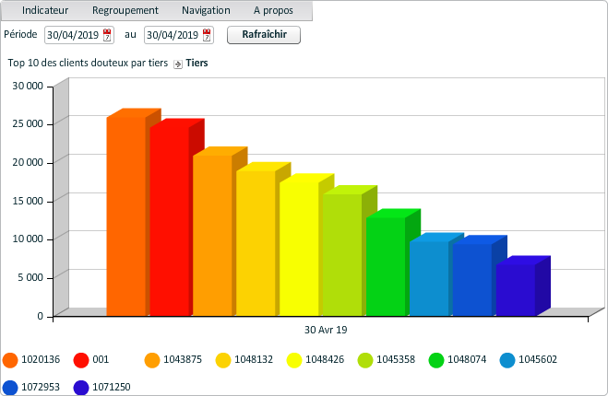Click the medium blue chart bar for 1072953
608x396 pixels.
click(472, 279)
